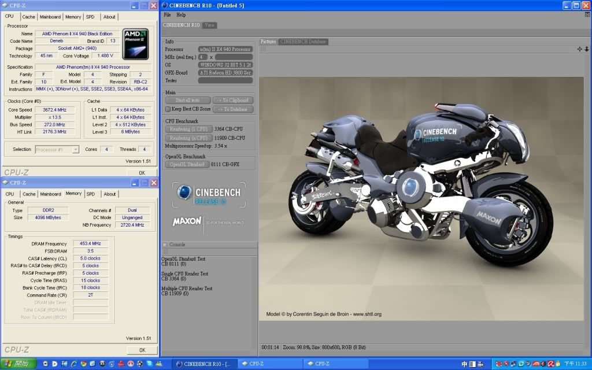
Task: Run the Rendering (x CPU) benchmark
Action: [189, 138]
